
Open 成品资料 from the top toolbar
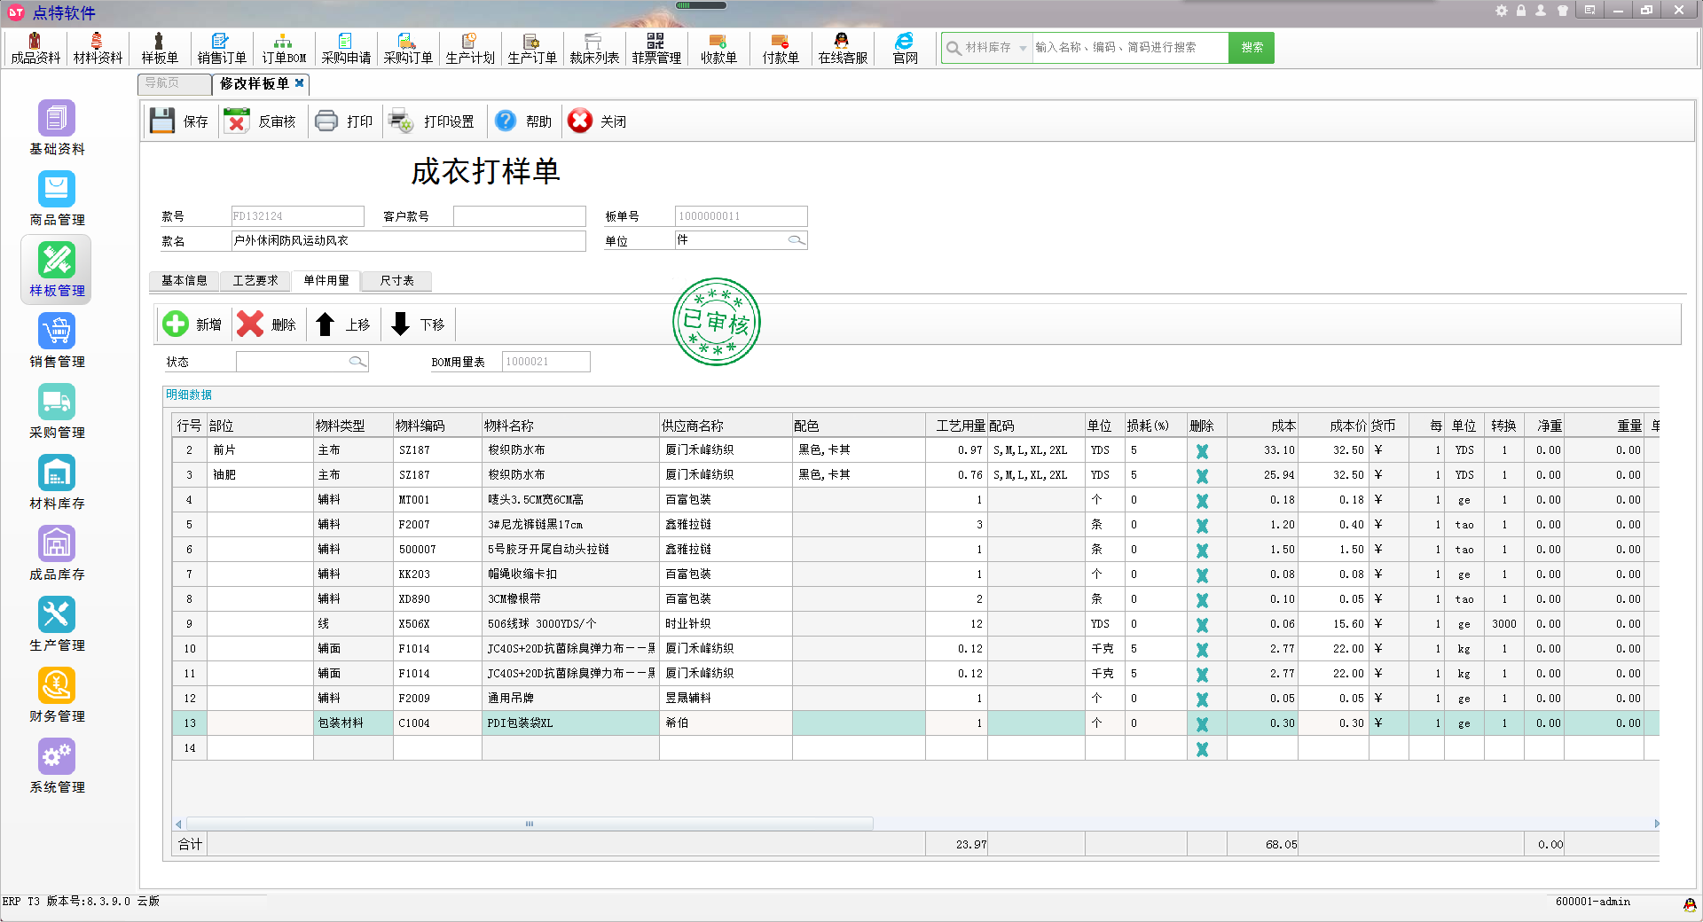pyautogui.click(x=35, y=48)
